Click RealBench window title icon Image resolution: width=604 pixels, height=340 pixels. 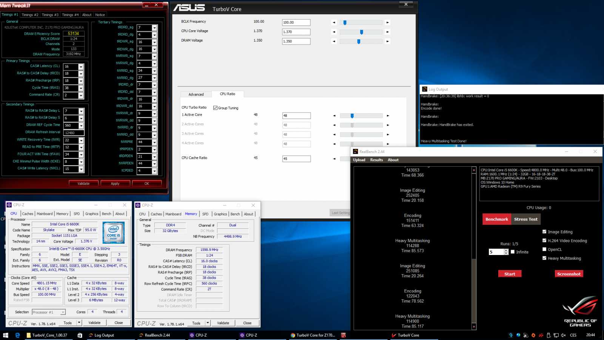pos(355,151)
